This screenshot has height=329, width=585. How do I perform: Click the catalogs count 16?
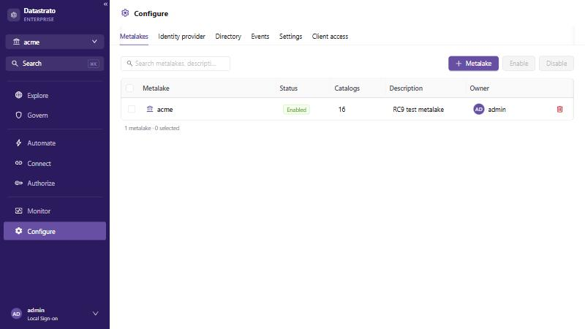tap(341, 109)
